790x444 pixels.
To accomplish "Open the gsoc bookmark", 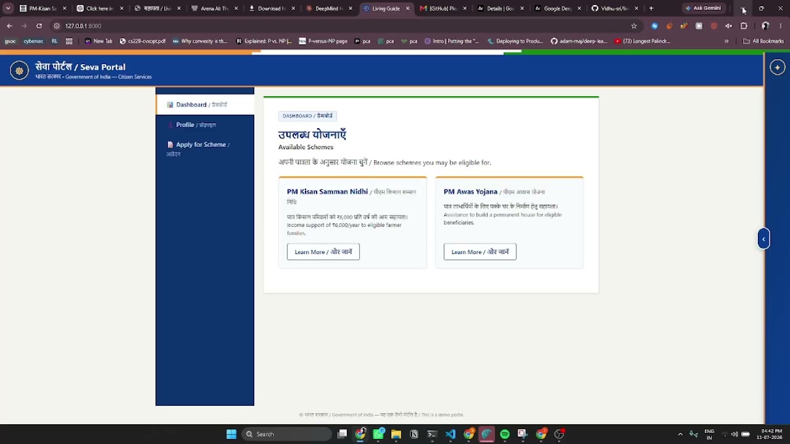I will (10, 41).
